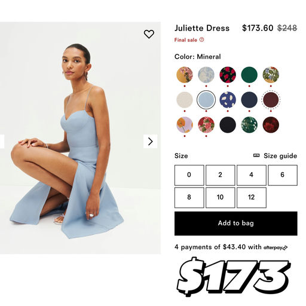Select size 6
306x306 pixels.
click(x=283, y=175)
